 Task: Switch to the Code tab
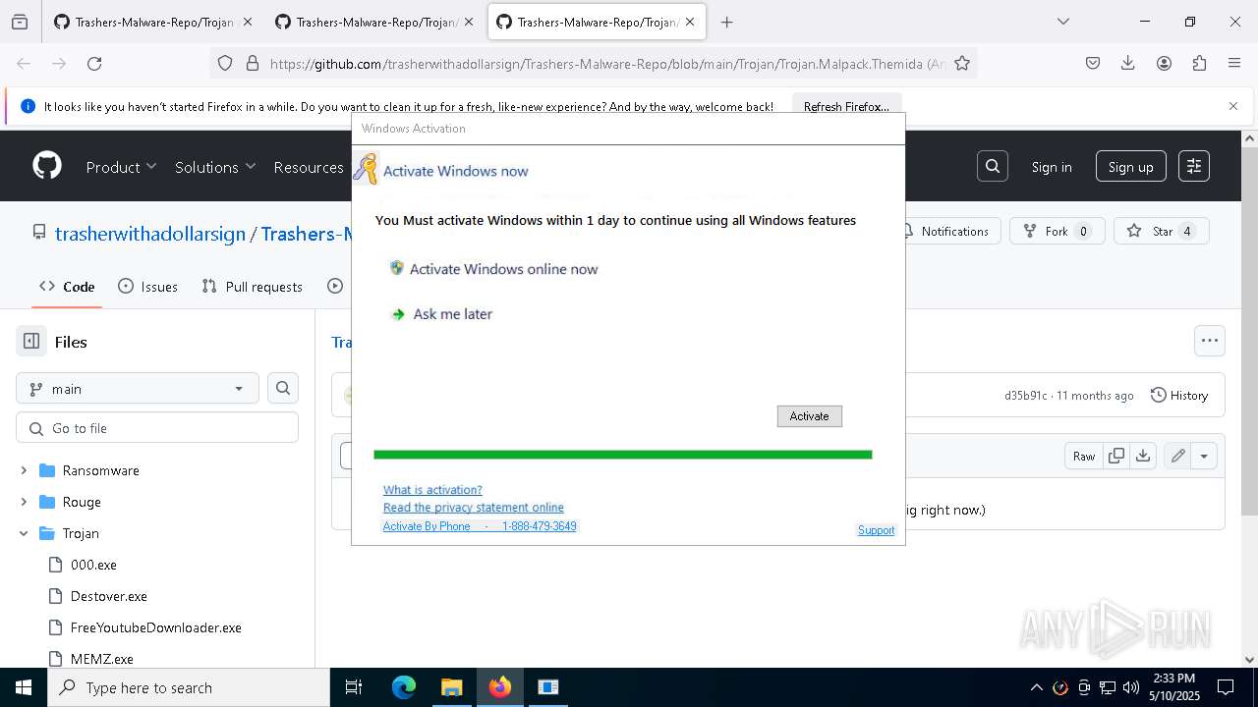point(67,287)
